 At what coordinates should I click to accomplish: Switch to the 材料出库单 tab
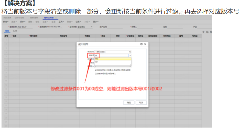tap(49, 18)
